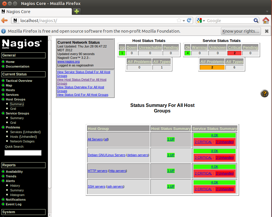Click Host Status All Types header

(x=162, y=61)
